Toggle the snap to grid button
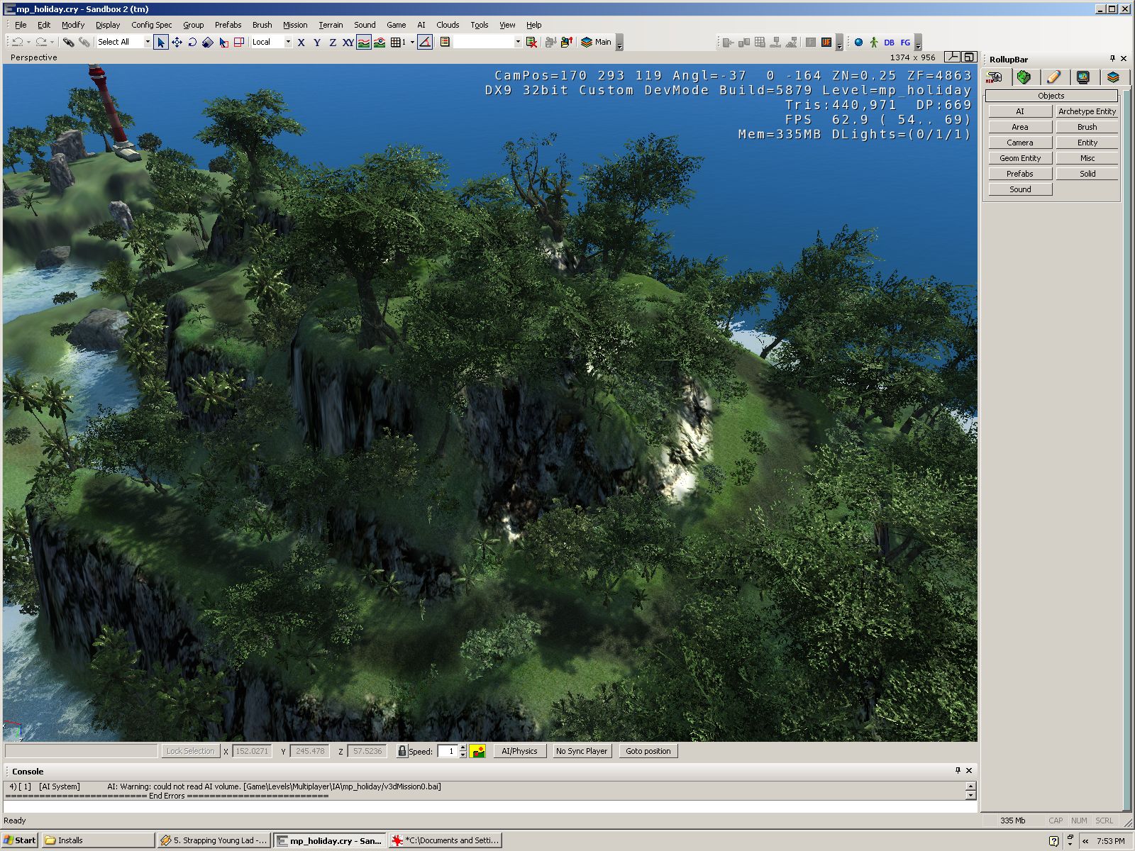This screenshot has width=1135, height=851. click(x=398, y=42)
